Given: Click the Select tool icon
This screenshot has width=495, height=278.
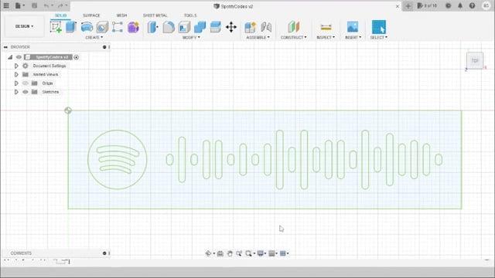Looking at the screenshot, I should coord(379,27).
